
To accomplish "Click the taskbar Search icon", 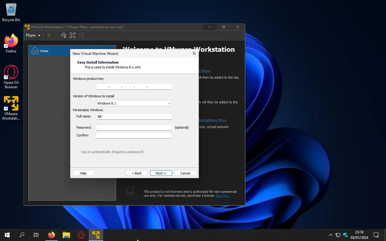I will point(22,235).
